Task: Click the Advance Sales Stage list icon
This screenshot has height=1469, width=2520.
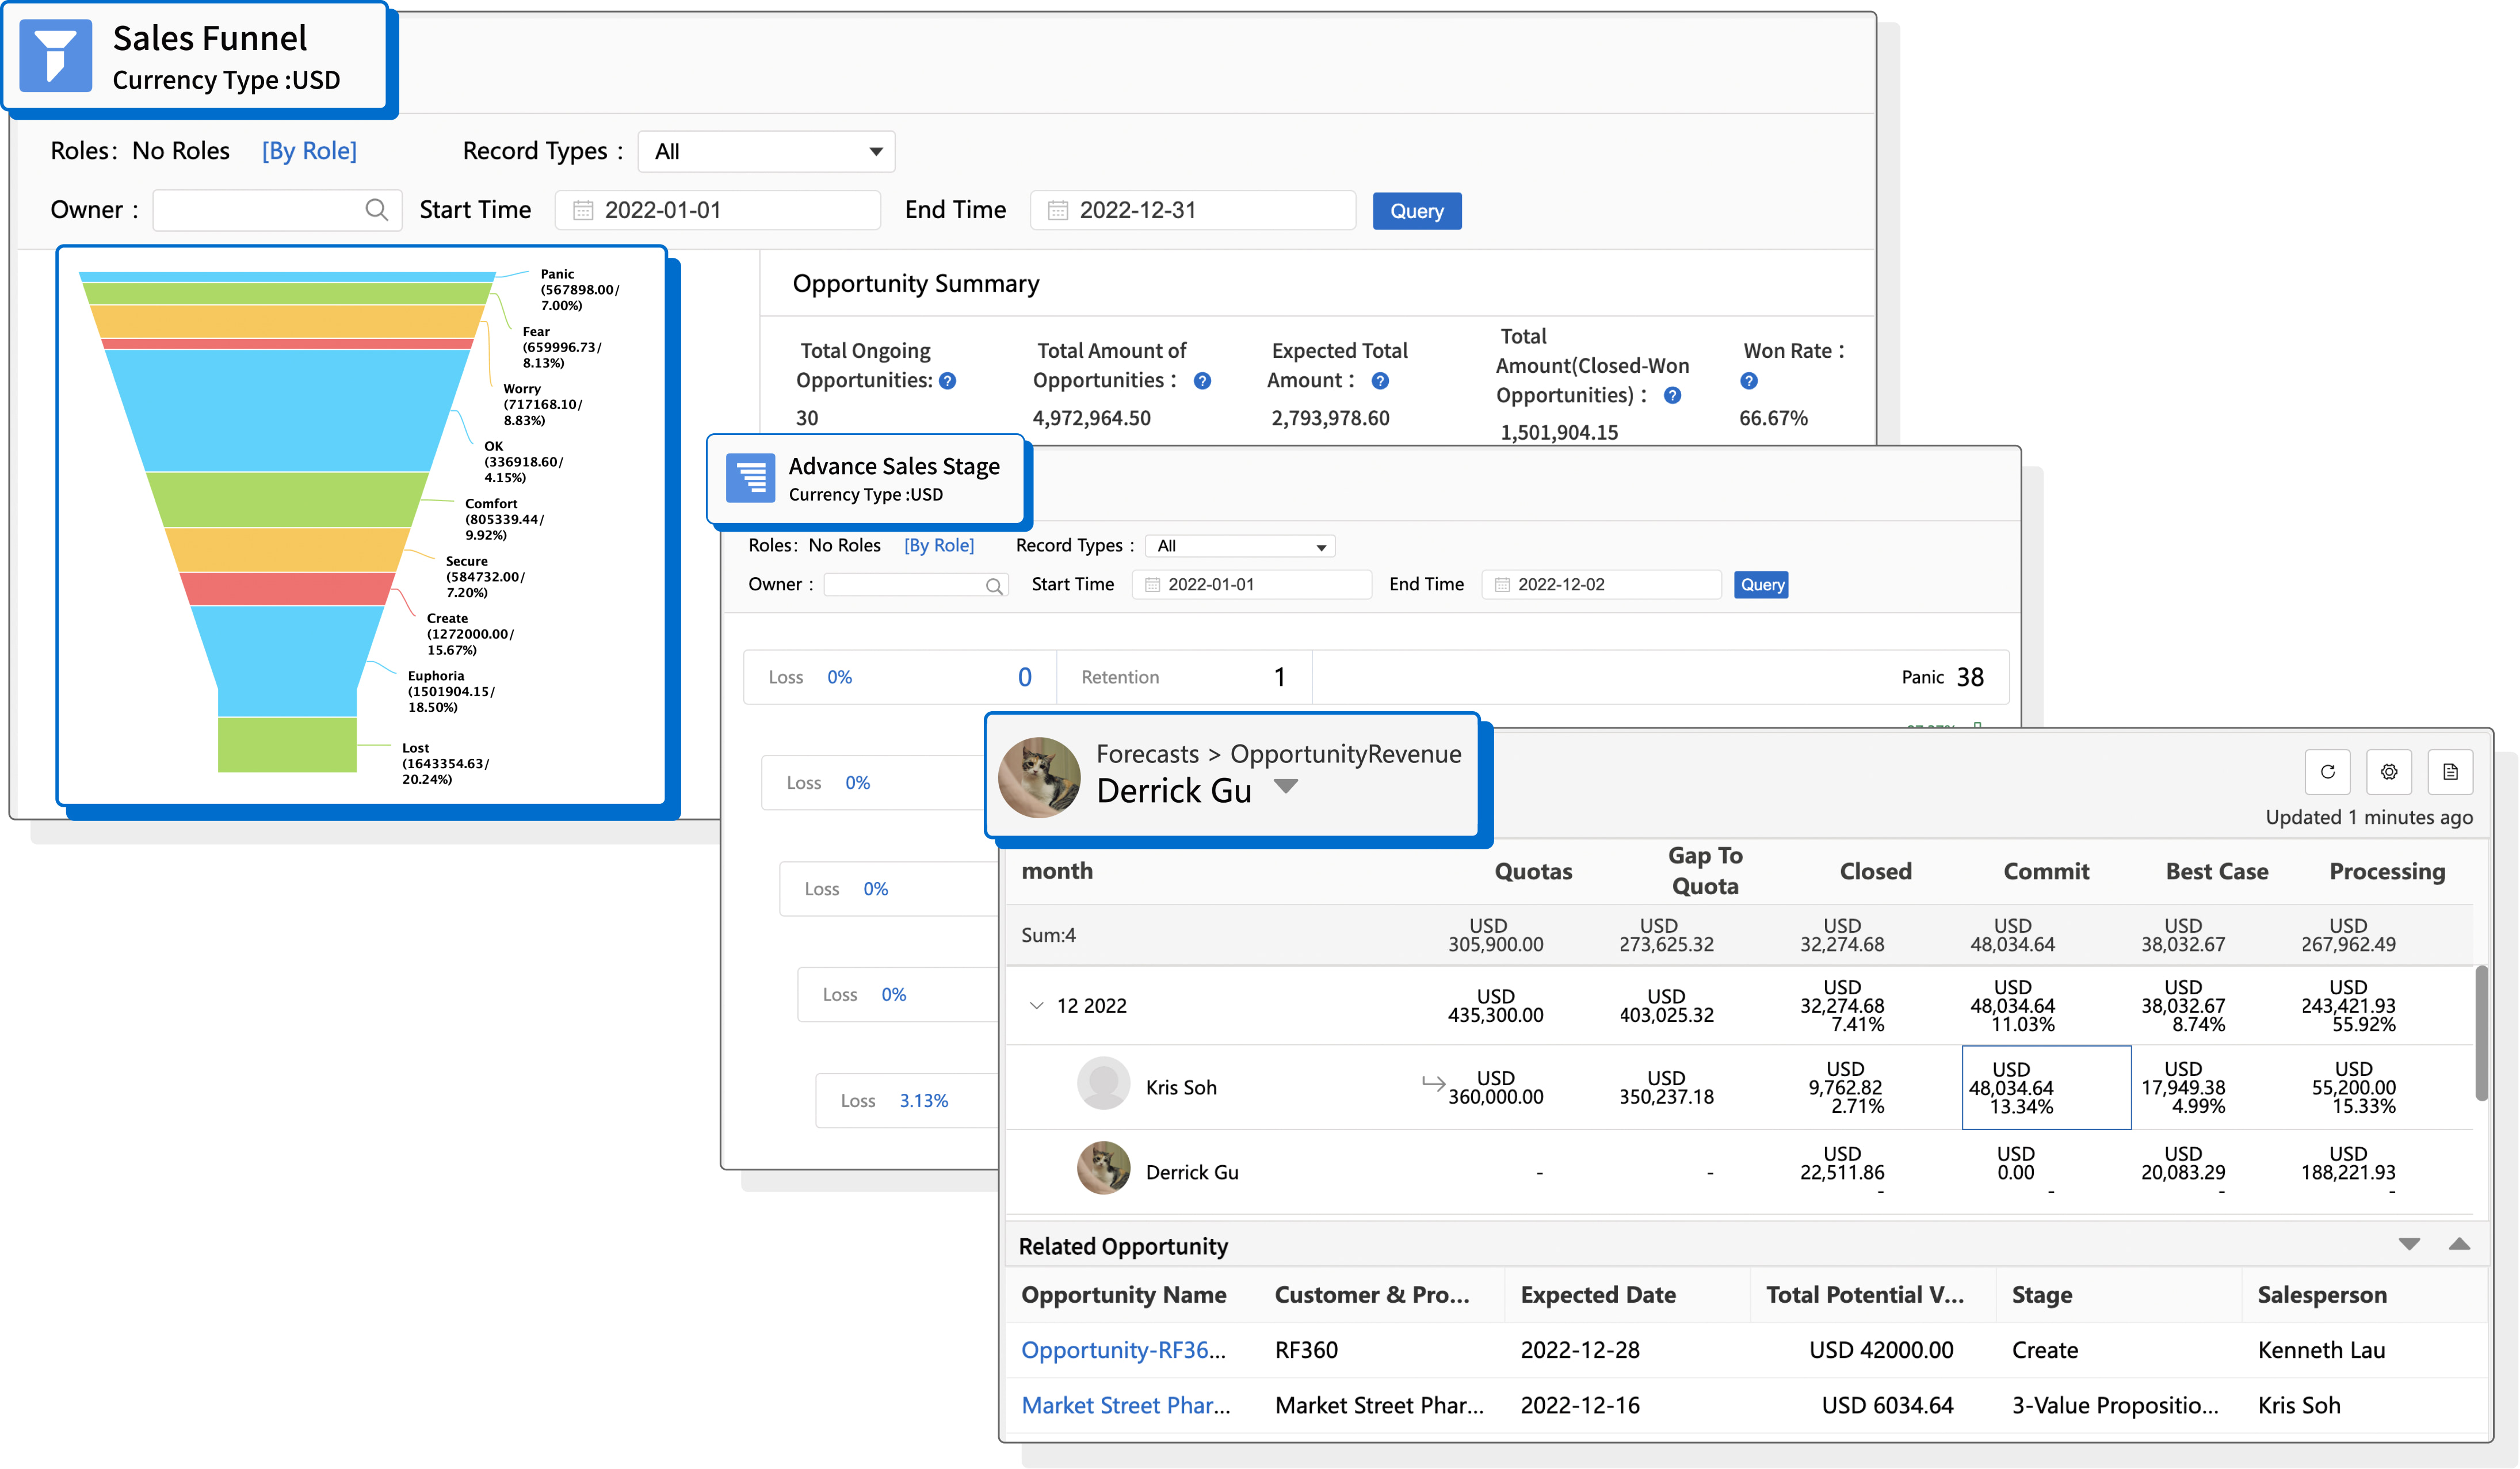Action: pos(750,478)
